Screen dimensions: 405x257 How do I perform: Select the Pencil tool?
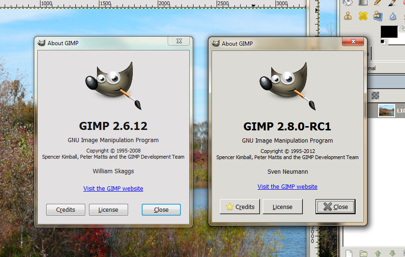pyautogui.click(x=378, y=2)
